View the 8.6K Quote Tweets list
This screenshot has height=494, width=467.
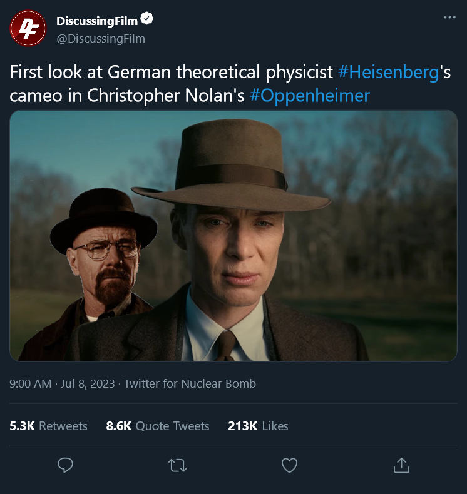[158, 426]
